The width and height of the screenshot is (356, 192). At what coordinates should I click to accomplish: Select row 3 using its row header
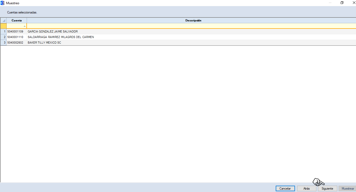tap(3, 43)
